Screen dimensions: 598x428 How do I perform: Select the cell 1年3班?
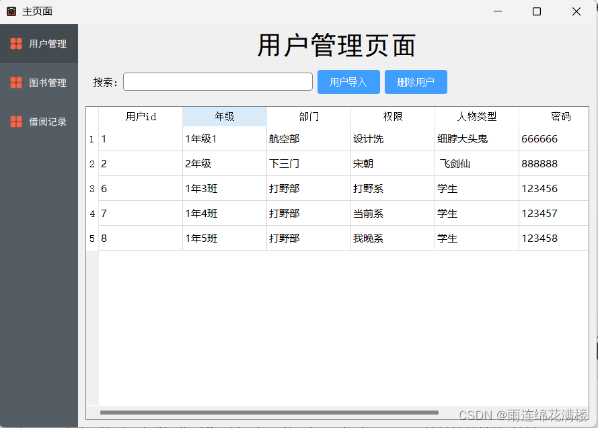(225, 189)
